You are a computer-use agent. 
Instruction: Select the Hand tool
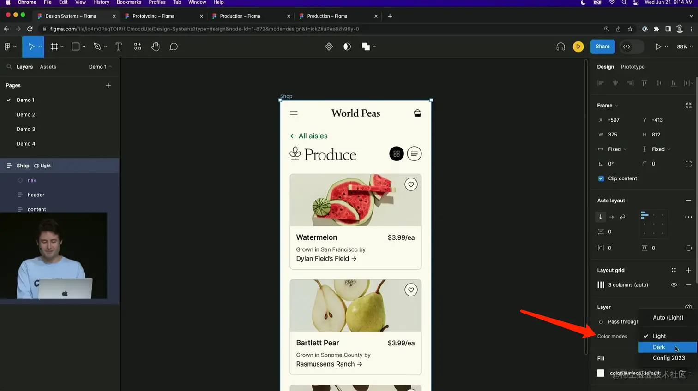[x=156, y=47]
